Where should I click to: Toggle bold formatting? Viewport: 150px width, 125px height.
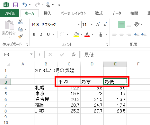click(34, 34)
